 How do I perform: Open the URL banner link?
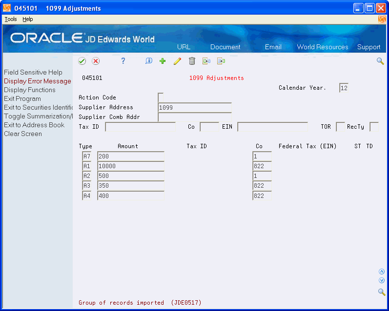click(184, 47)
